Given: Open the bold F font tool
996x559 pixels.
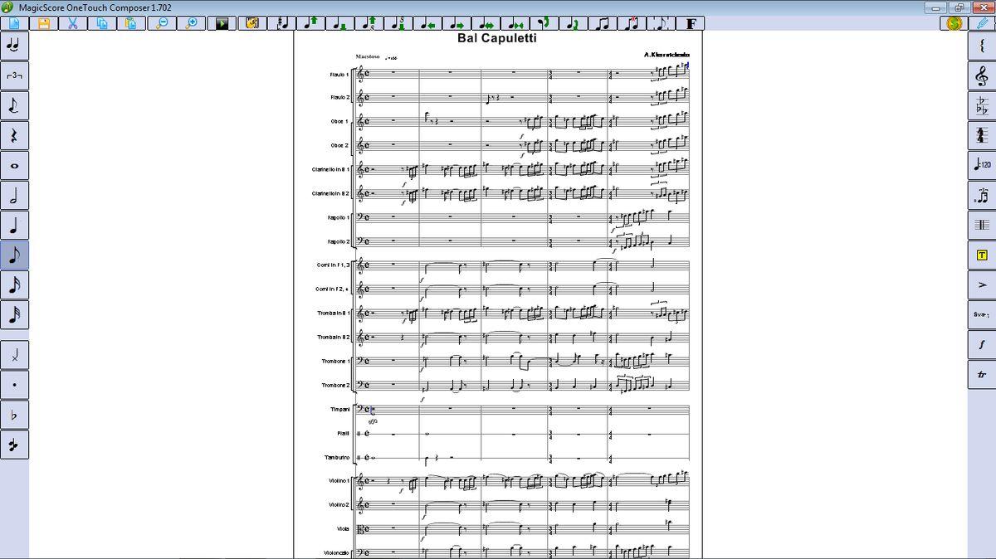Looking at the screenshot, I should click(x=691, y=23).
